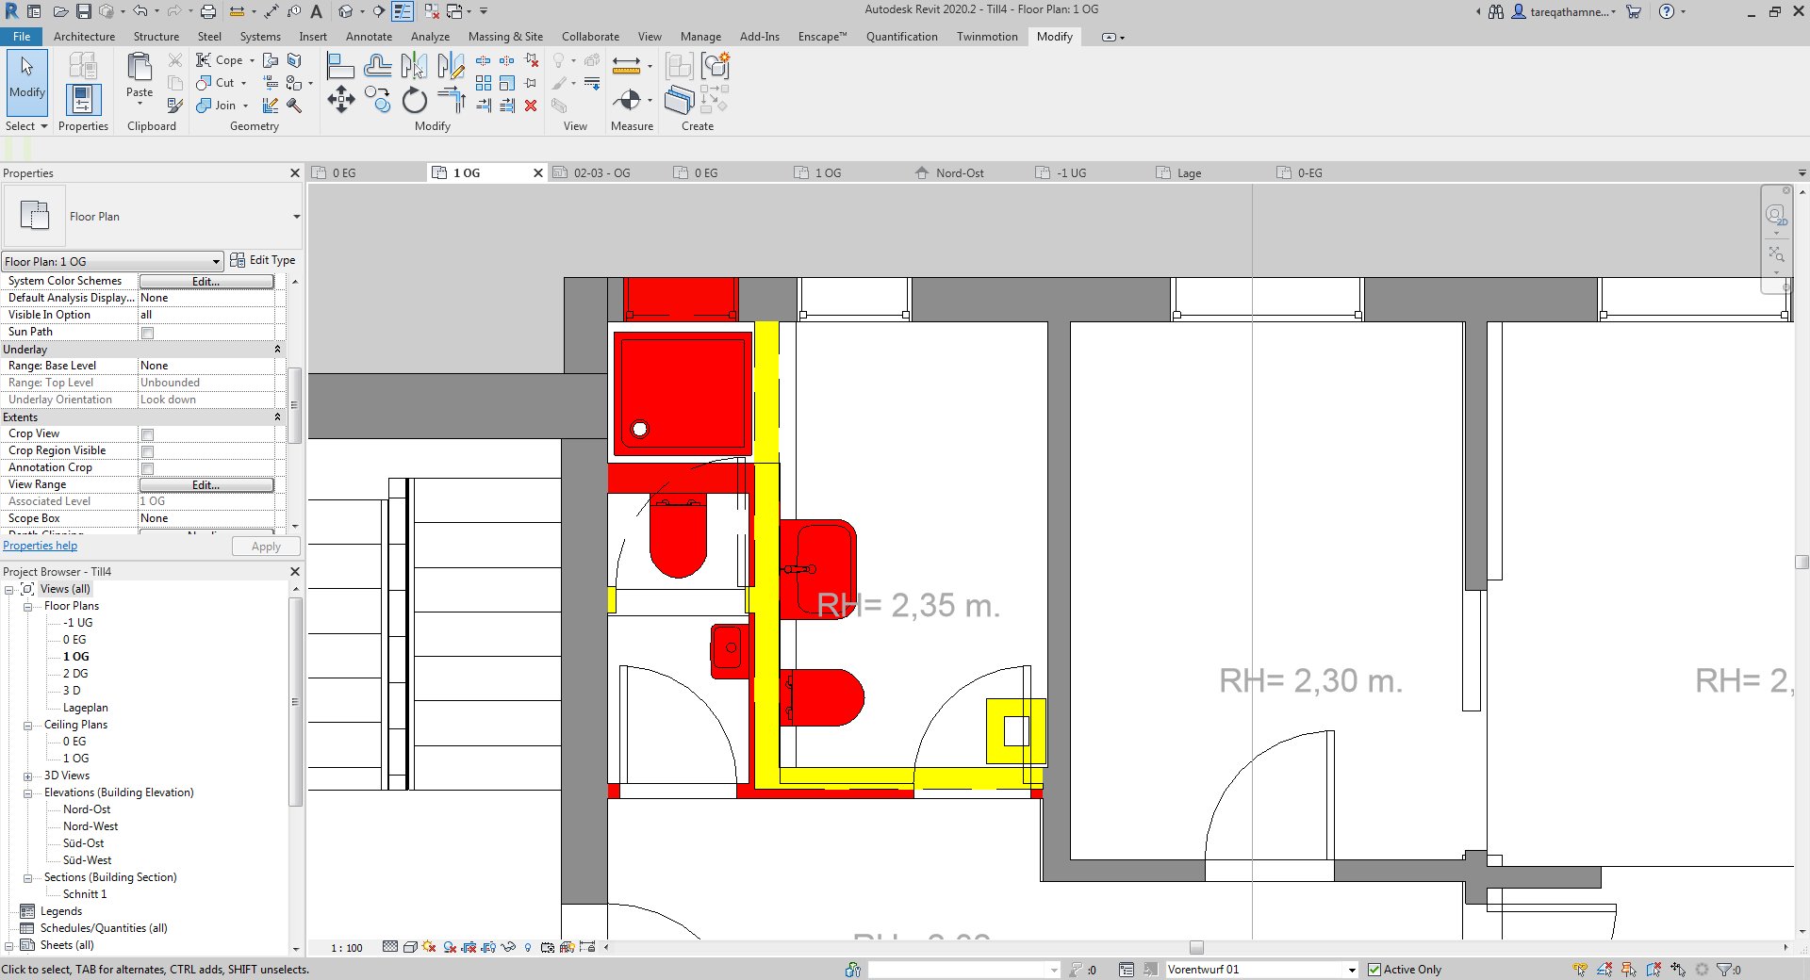Click the Edit button for View Range
This screenshot has height=980, width=1810.
[206, 484]
